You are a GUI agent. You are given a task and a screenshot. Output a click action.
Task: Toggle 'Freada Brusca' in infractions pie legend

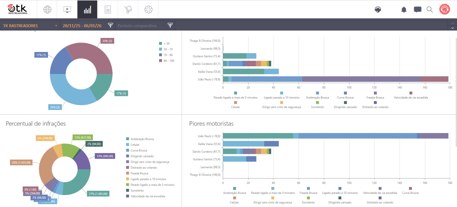tap(139, 173)
